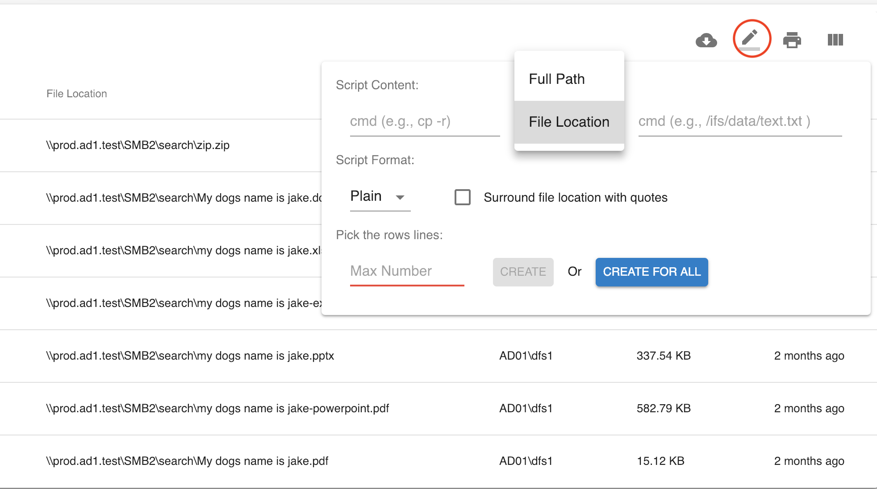Enable surround file location with quotes

tap(462, 197)
